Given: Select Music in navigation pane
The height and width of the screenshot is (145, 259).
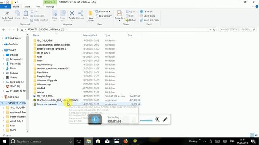Looking at the screenshot, I should [x=13, y=68].
